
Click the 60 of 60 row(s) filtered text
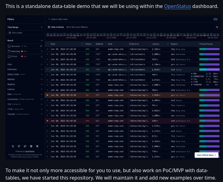pos(77,27)
